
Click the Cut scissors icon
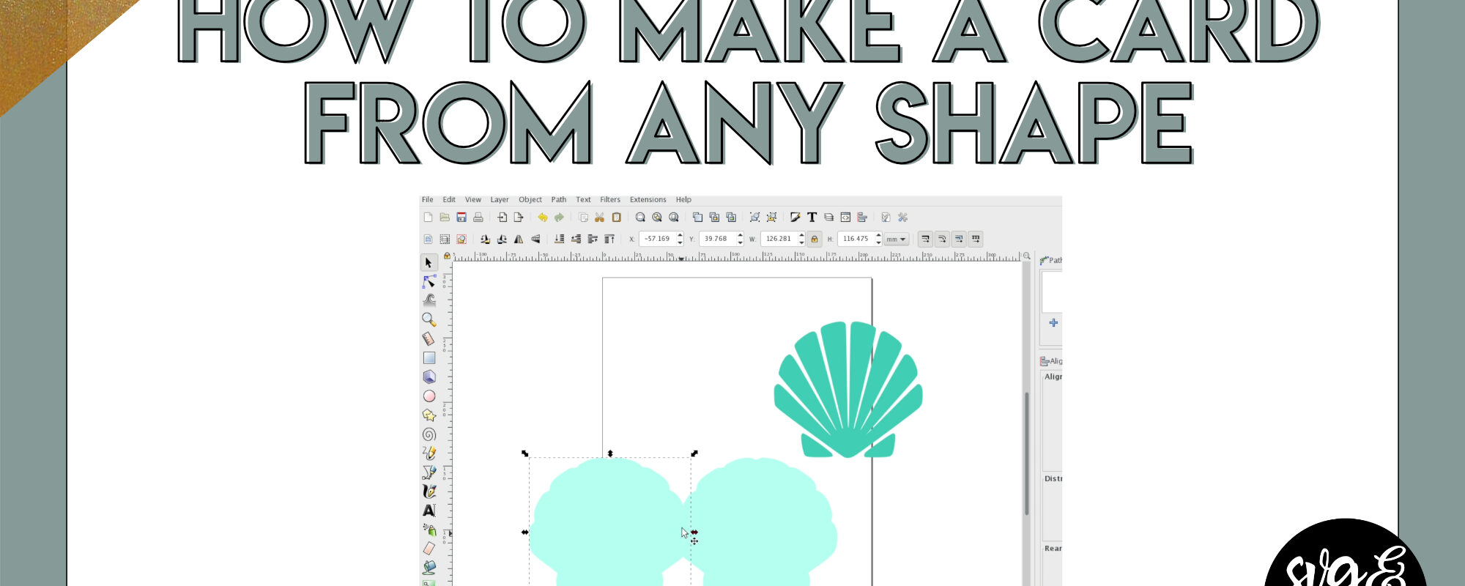599,217
